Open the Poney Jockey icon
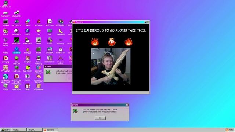Viewport: 235px width, 132px height. (6, 42)
